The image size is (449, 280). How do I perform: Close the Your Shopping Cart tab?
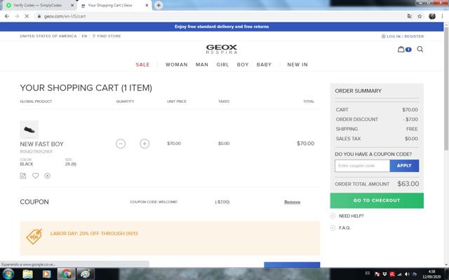[x=147, y=5]
